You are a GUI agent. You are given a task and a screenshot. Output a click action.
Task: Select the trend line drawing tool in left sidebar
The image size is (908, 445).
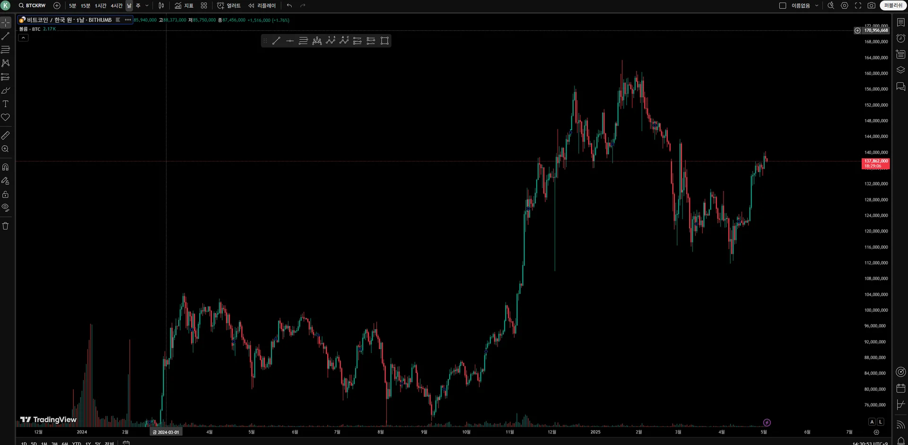point(6,36)
